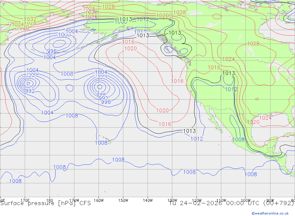Click the 170E longitude axis label
This screenshot has width=295, height=216.
coord(25,200)
